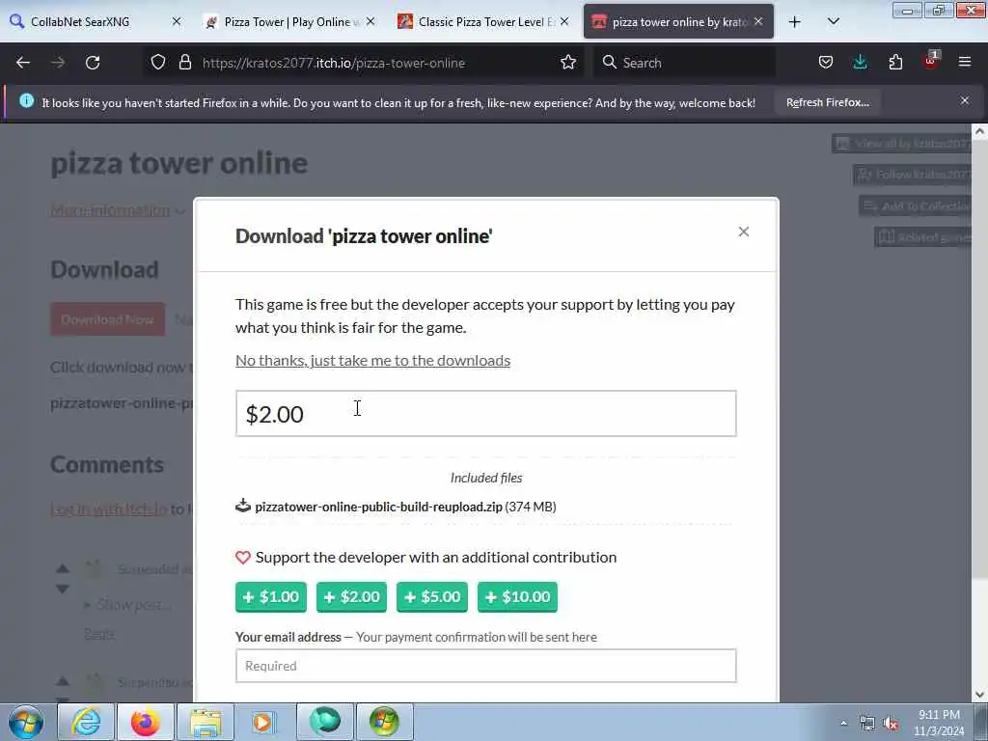Open Windows Media Player on taskbar
The width and height of the screenshot is (988, 741).
[263, 722]
